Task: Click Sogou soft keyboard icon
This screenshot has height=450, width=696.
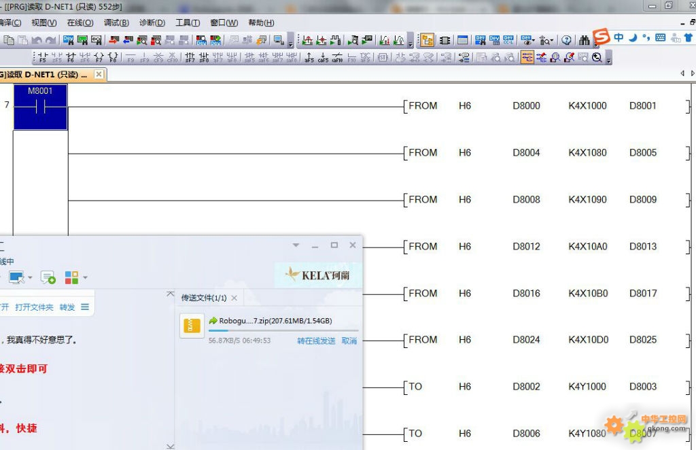Action: pyautogui.click(x=661, y=37)
